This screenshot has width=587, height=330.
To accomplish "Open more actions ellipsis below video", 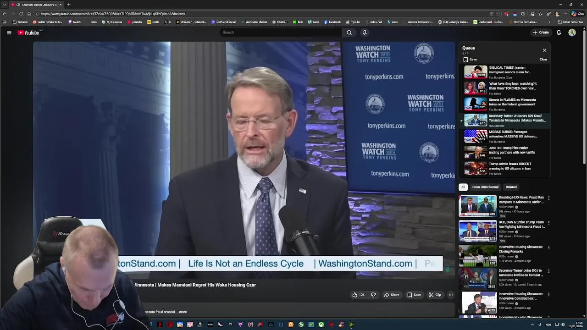I will (x=451, y=295).
